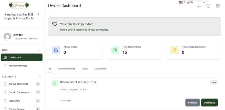Collapse sidebar with the left chevron
The height and width of the screenshot is (110, 225).
pos(39,14)
